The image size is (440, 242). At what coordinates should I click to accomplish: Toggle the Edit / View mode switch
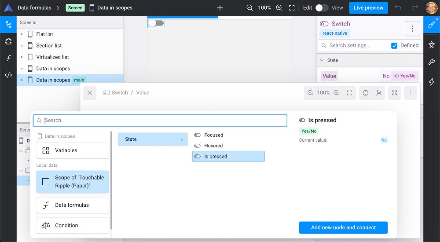(322, 8)
